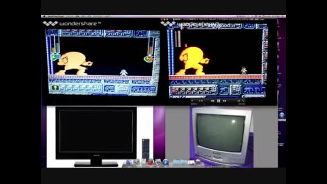Screen dimensions: 327x184
Task: Click the volume icon in QuickTime controller
Action: click(x=192, y=101)
